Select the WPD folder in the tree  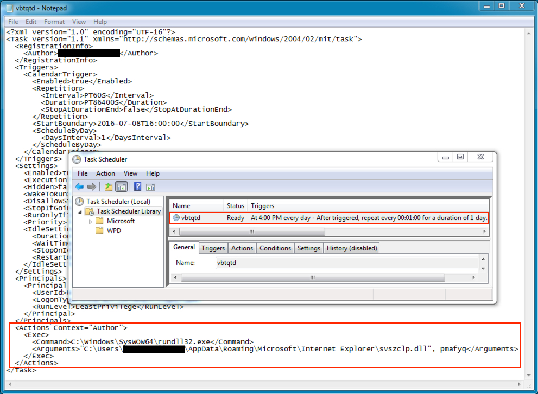click(114, 231)
